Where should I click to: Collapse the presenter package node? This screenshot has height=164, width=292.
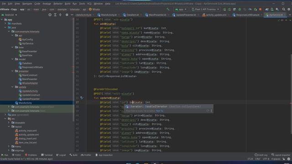(12, 71)
